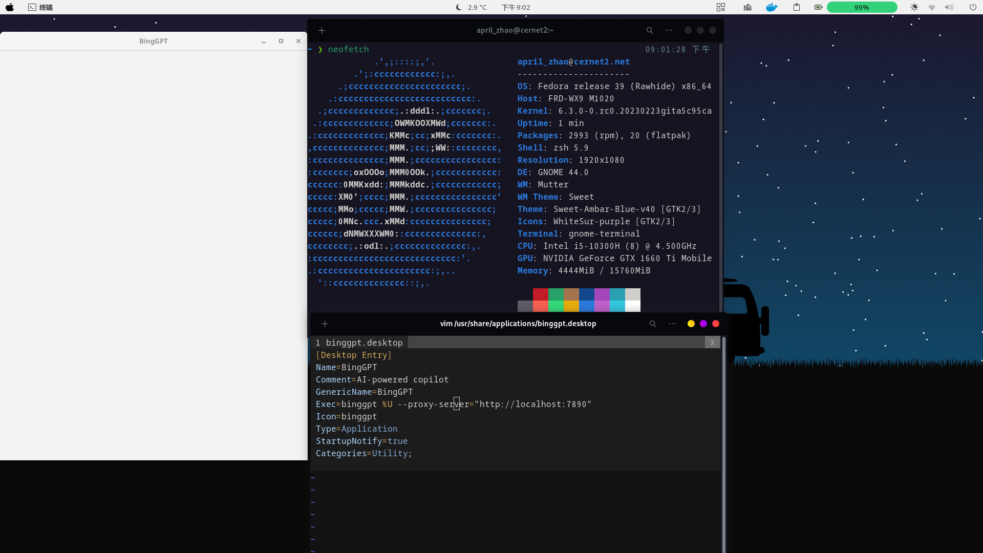Viewport: 983px width, 553px height.
Task: Open the 终端 app menu in top bar
Action: (40, 7)
